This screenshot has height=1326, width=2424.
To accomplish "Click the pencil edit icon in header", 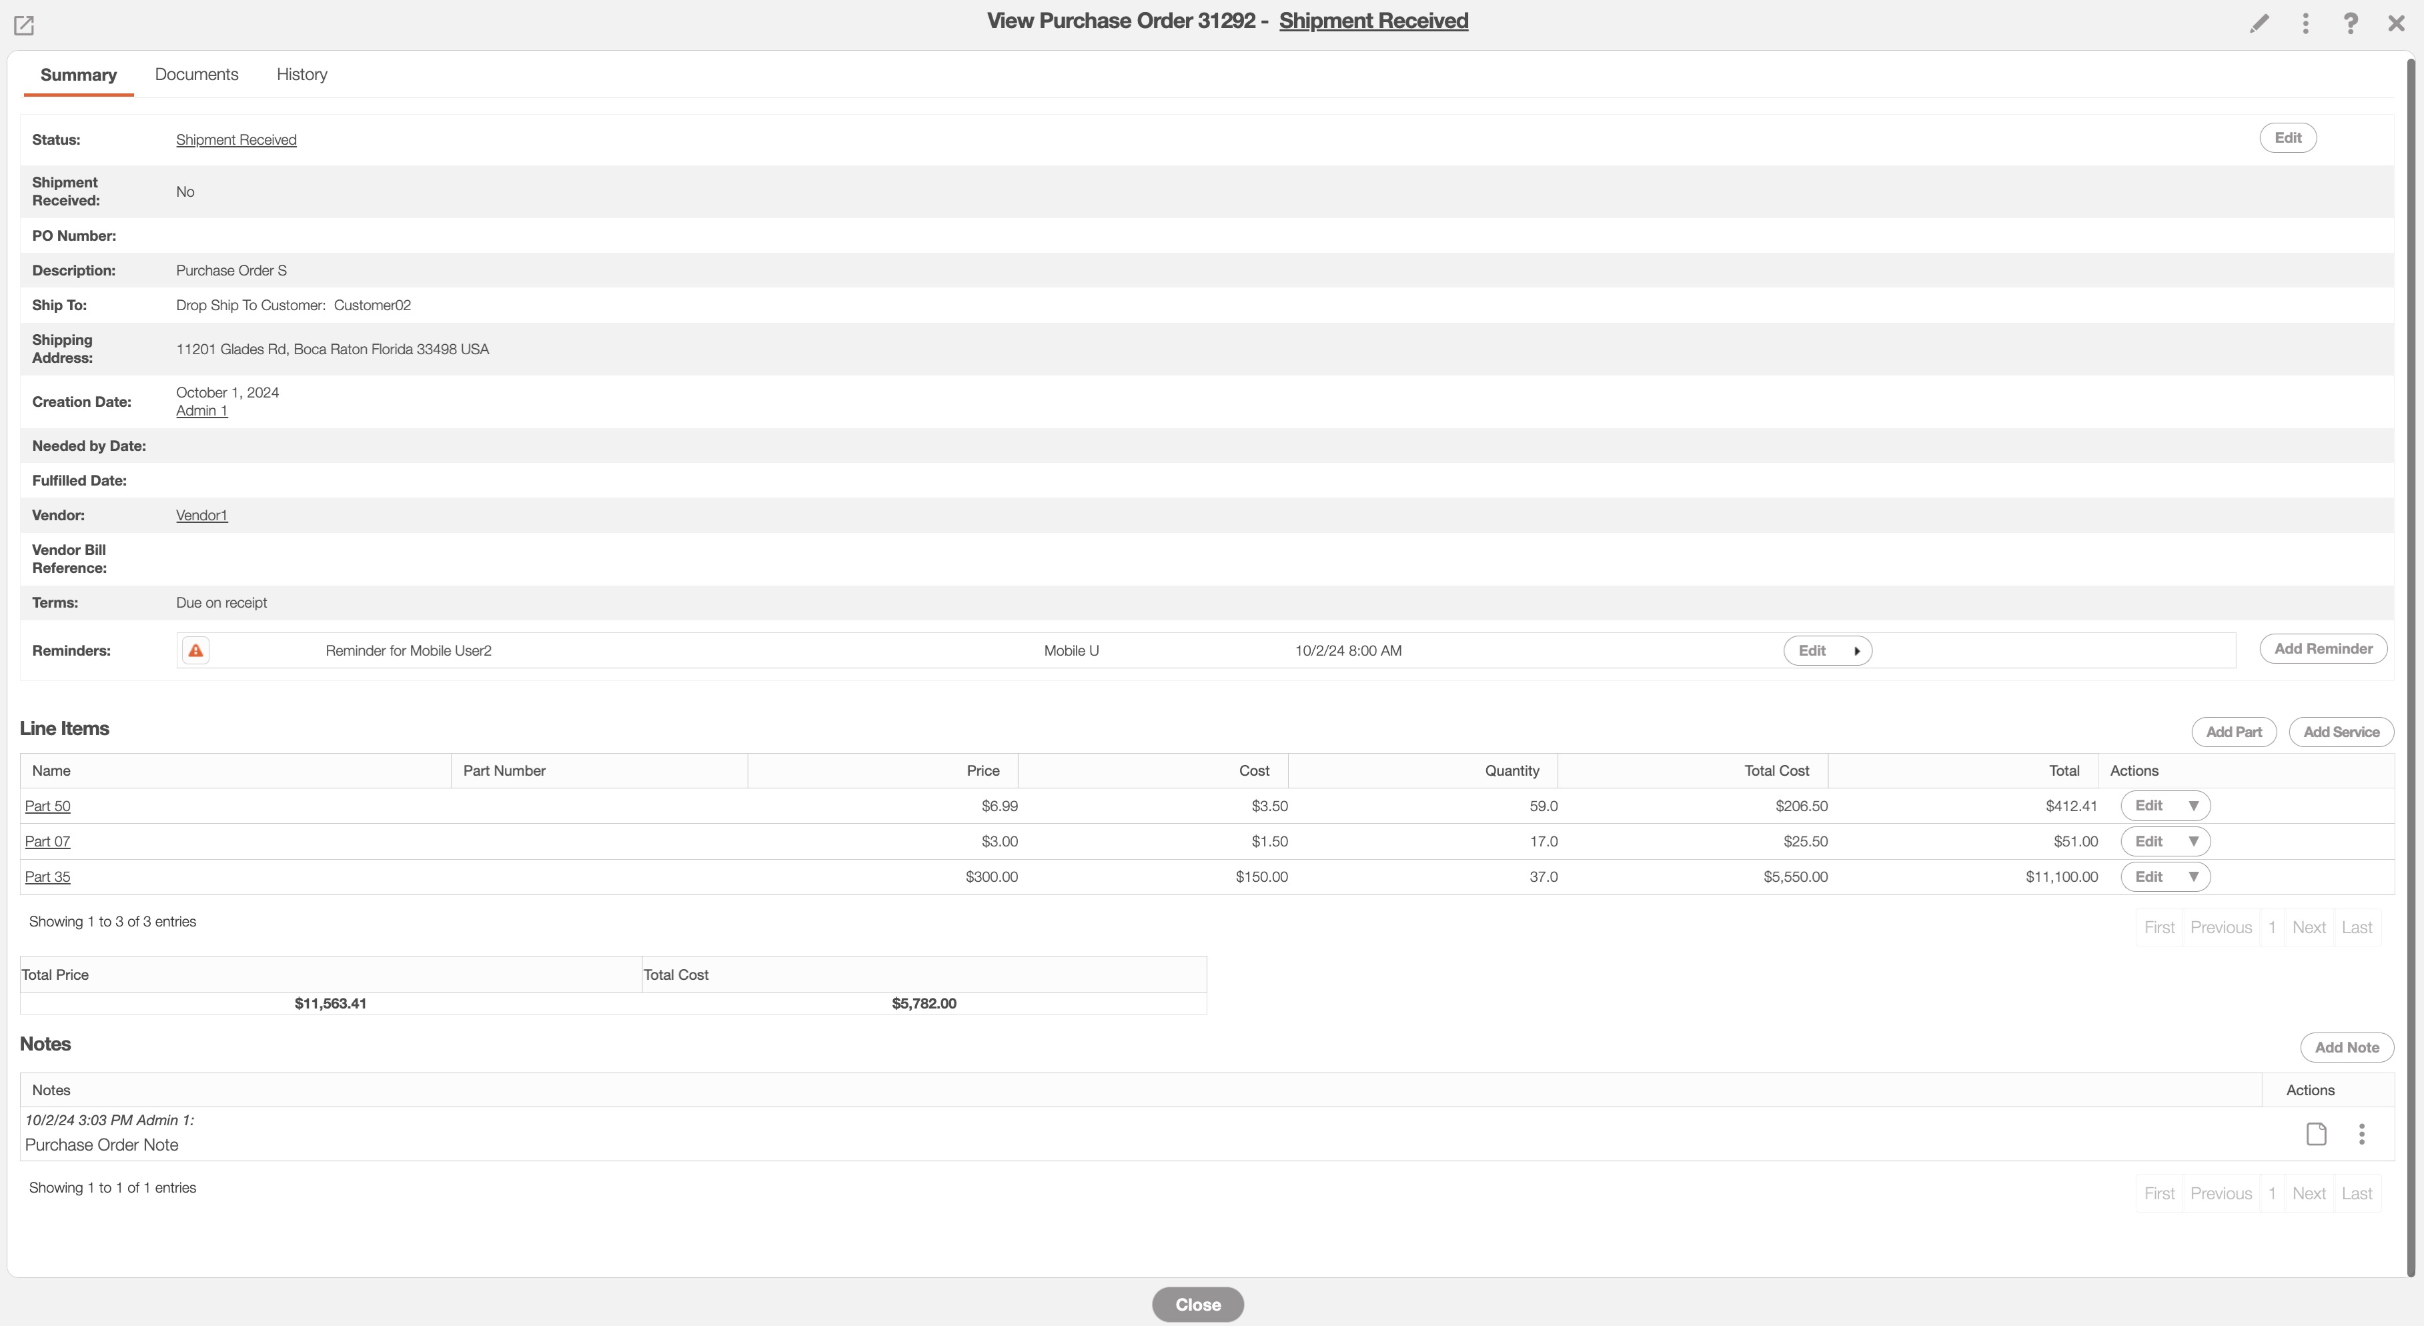I will click(x=2259, y=23).
